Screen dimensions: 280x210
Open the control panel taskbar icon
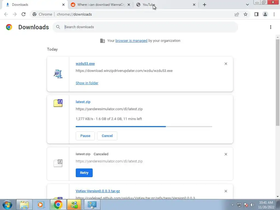coord(92,205)
